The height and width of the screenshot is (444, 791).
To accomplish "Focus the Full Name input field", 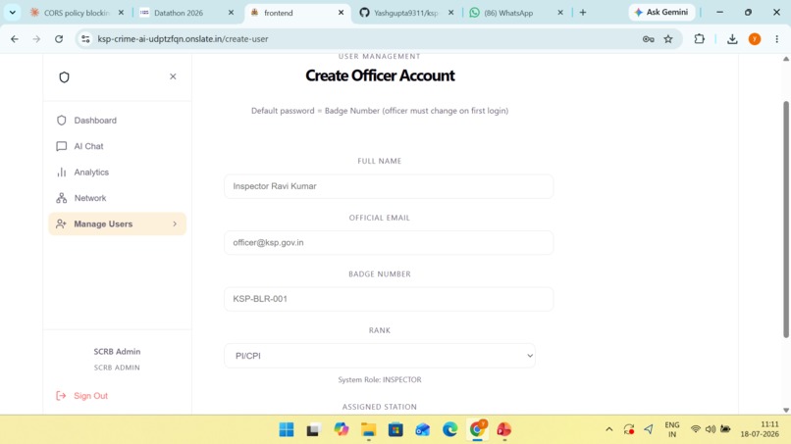I will [389, 186].
